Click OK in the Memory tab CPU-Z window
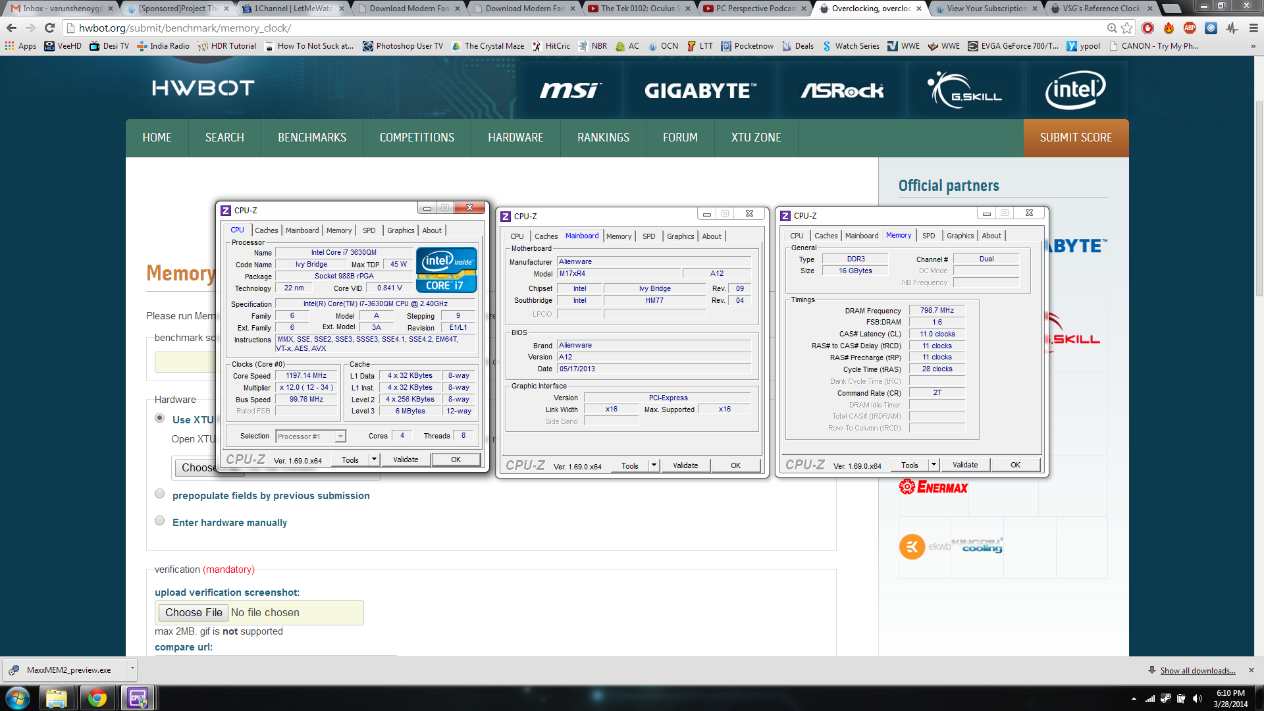The width and height of the screenshot is (1264, 711). [1015, 465]
